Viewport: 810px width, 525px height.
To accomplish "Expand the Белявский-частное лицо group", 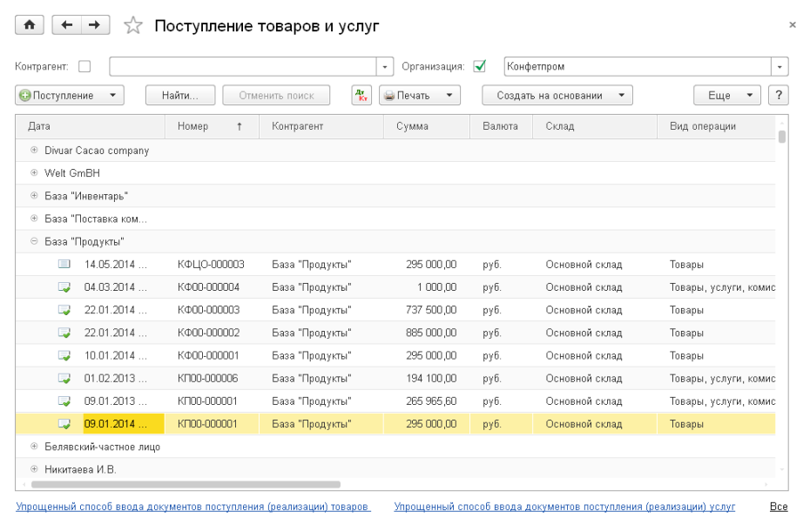I will click(34, 447).
